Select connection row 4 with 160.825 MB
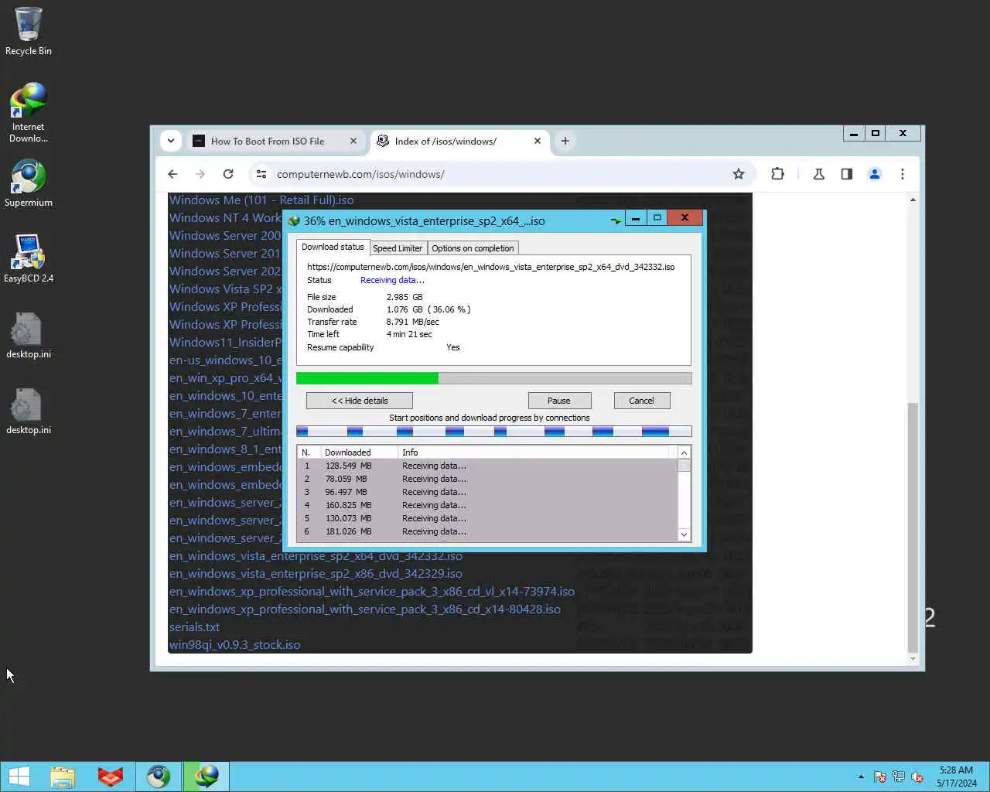 click(x=487, y=505)
